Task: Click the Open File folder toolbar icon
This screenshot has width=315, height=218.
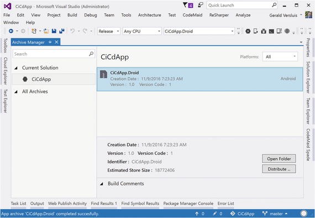Action: click(46, 31)
